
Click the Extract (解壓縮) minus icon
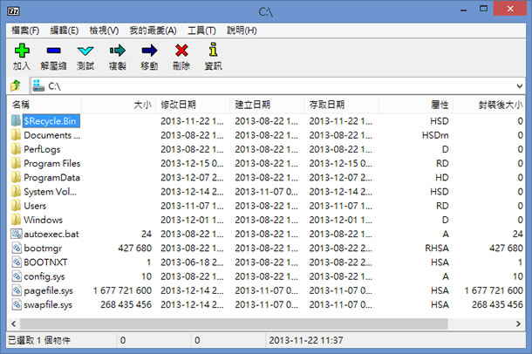pyautogui.click(x=53, y=51)
